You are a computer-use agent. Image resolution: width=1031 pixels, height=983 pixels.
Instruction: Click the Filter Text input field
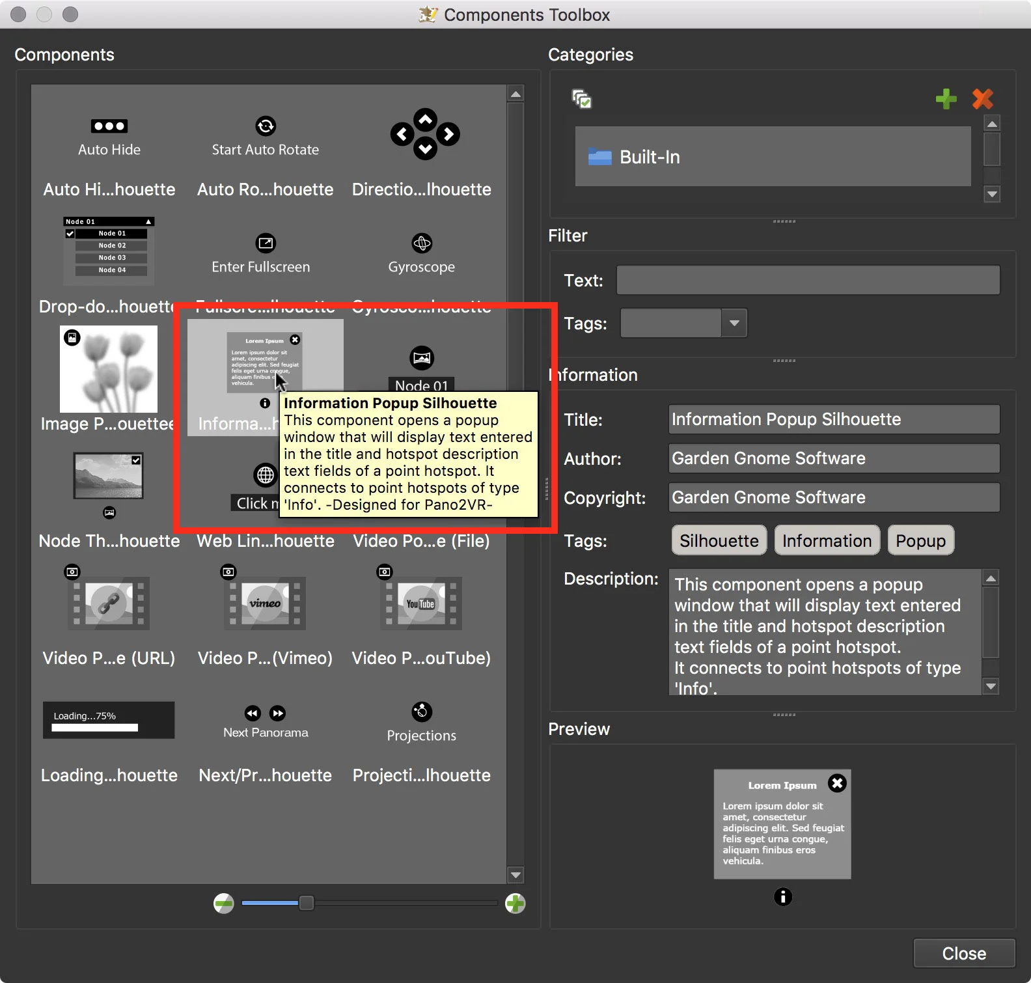[808, 280]
